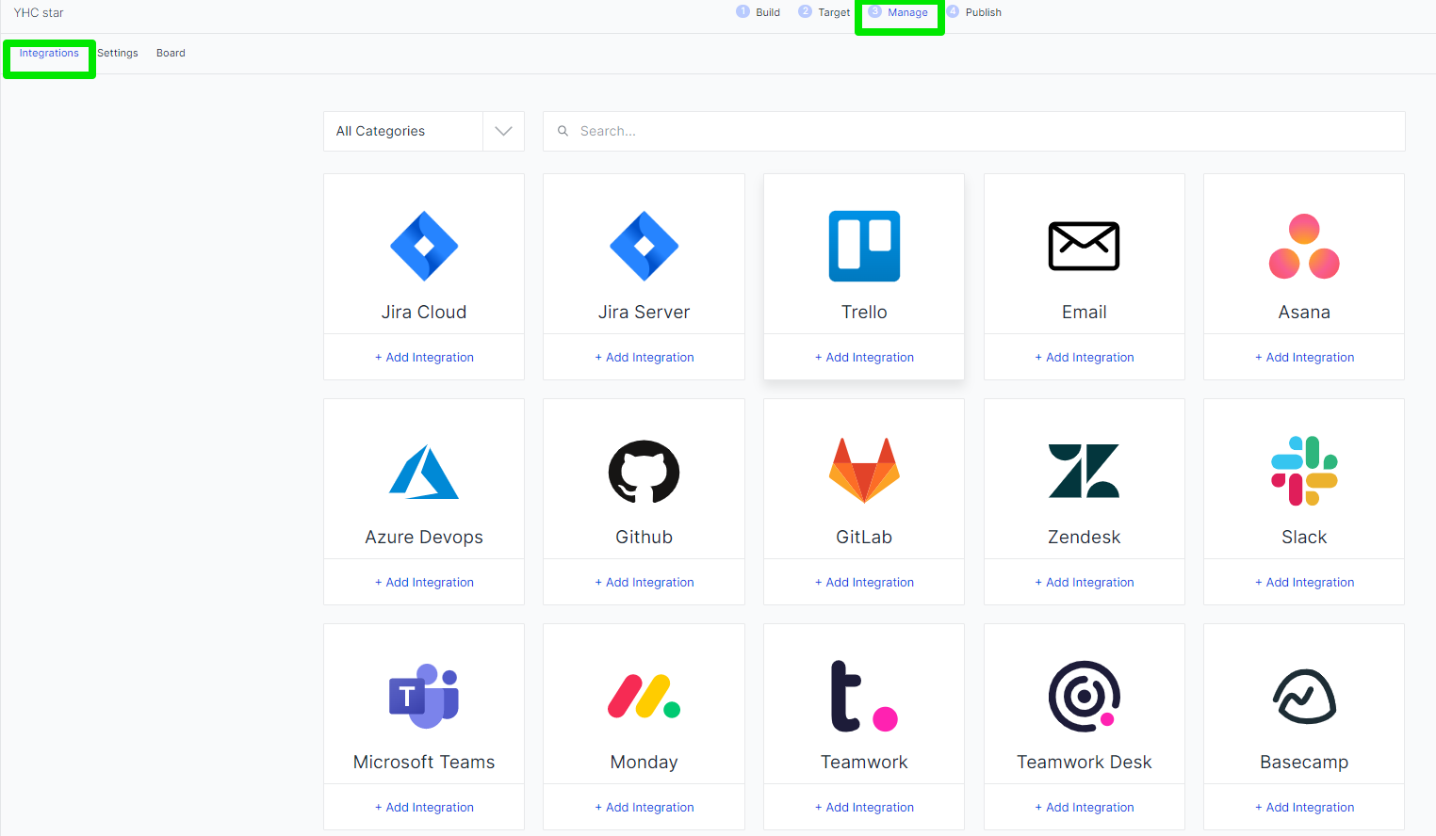The width and height of the screenshot is (1436, 836).
Task: Click the Jira Server card title
Action: pyautogui.click(x=644, y=312)
